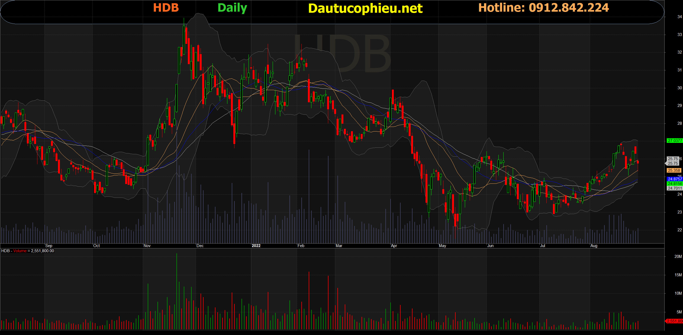683x335 pixels.
Task: Click the Sep month marker
Action: 49,246
